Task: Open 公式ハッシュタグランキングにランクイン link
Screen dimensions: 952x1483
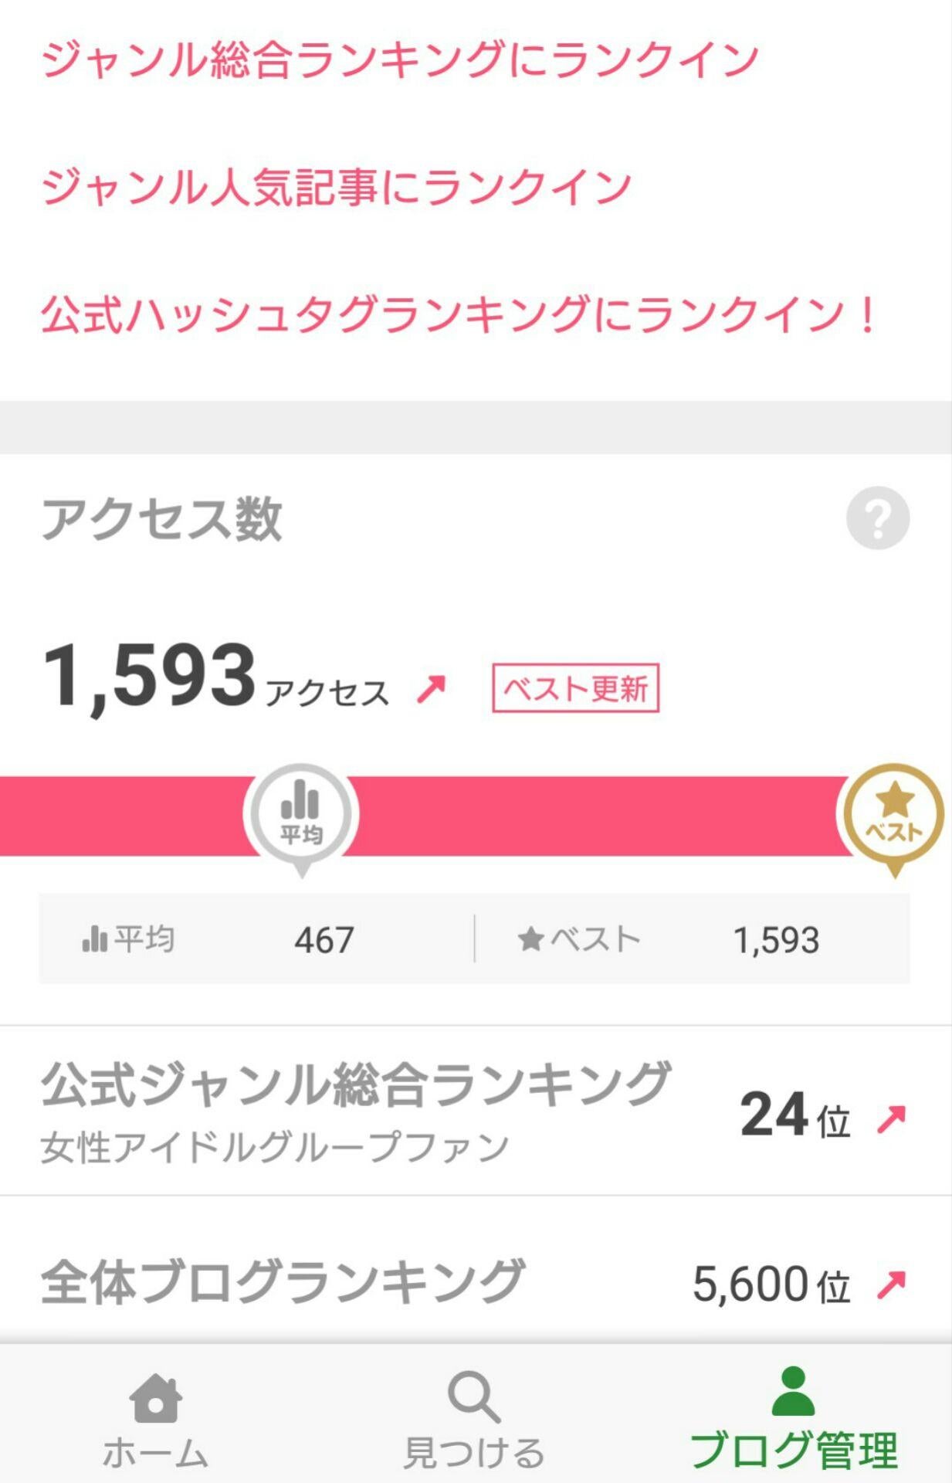Action: coord(459,315)
